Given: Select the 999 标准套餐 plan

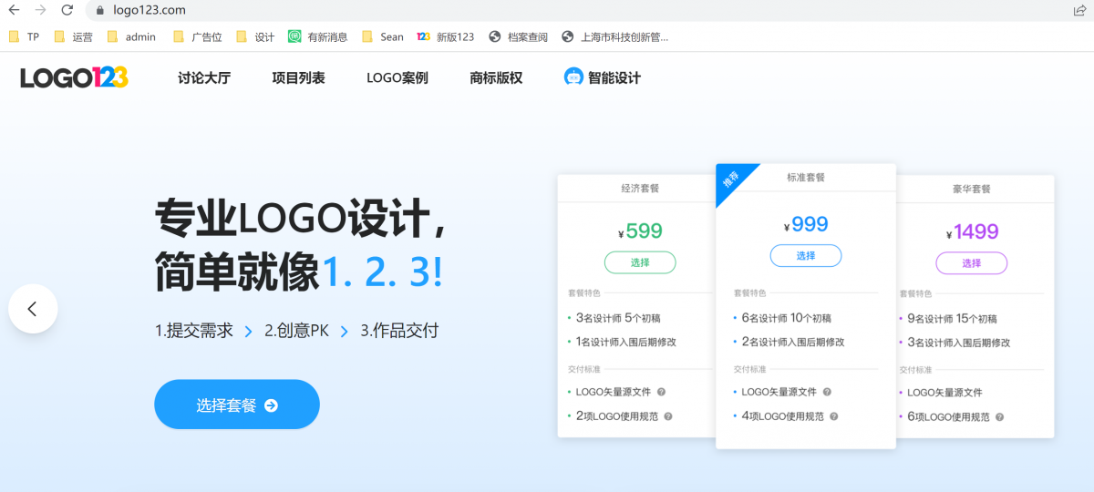Looking at the screenshot, I should (x=806, y=256).
